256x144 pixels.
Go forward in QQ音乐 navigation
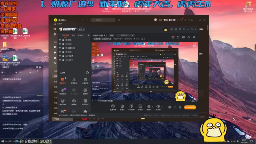pyautogui.click(x=87, y=20)
